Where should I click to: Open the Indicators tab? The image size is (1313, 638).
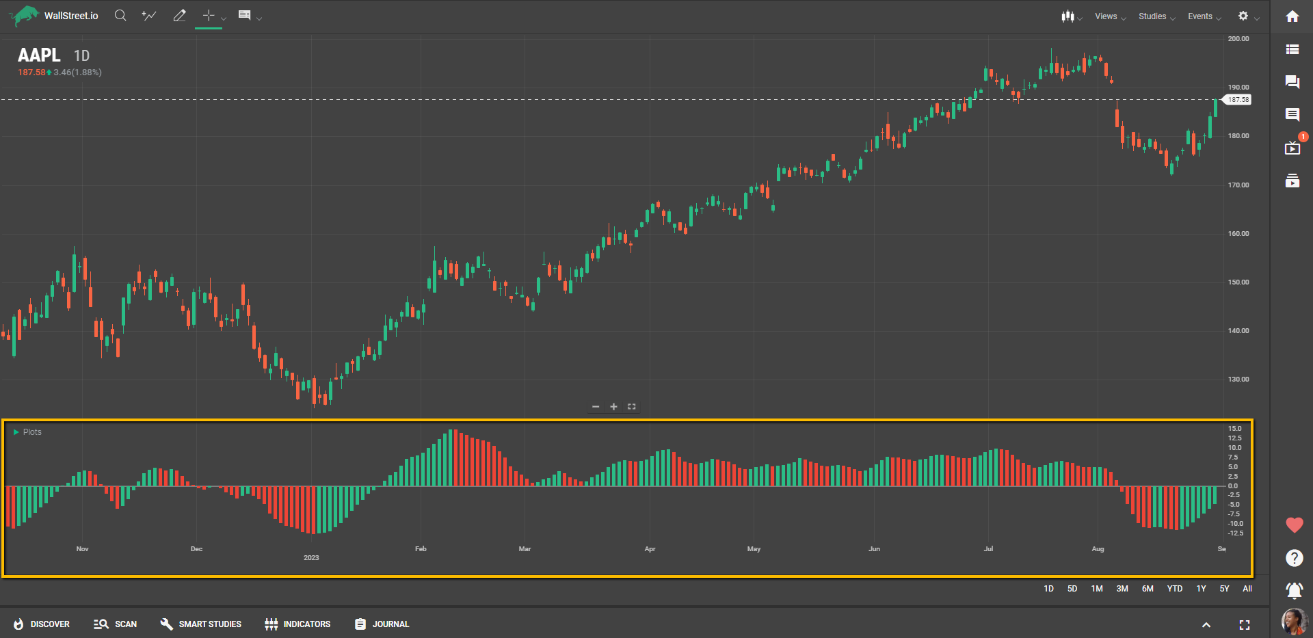click(x=297, y=624)
